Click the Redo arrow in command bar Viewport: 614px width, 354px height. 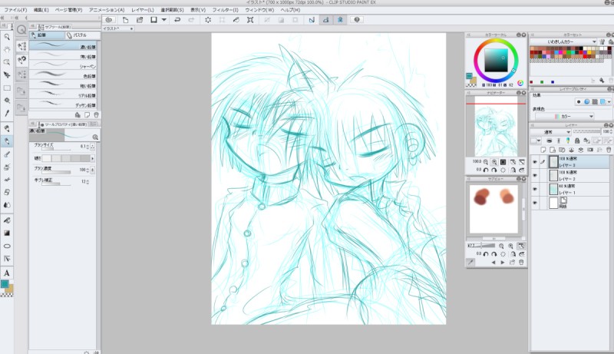point(191,19)
